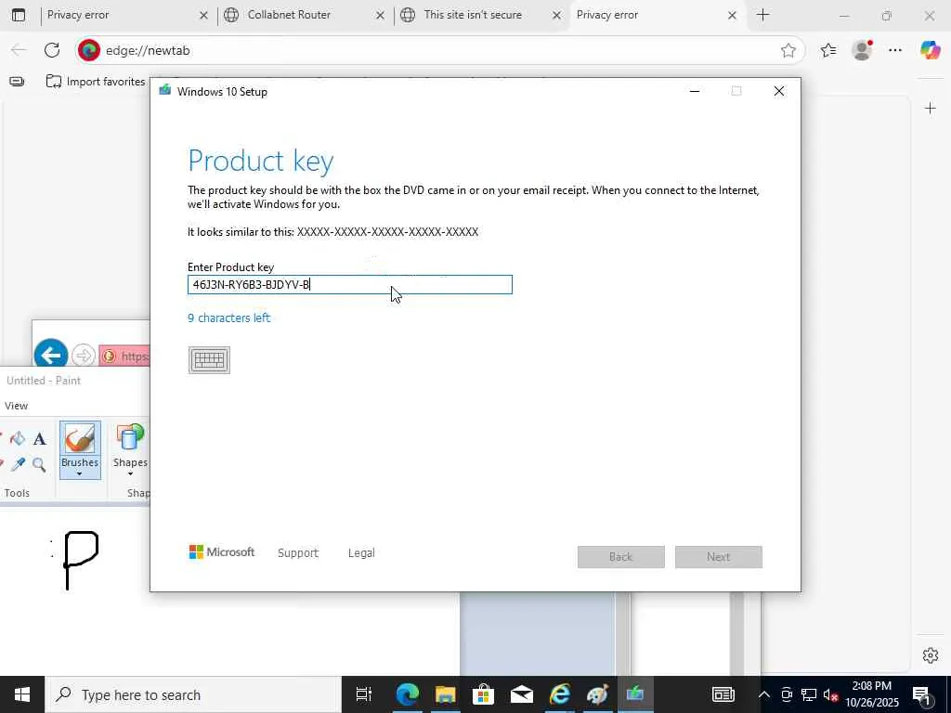Image resolution: width=951 pixels, height=713 pixels.
Task: Open the Support link in Setup
Action: click(x=298, y=553)
